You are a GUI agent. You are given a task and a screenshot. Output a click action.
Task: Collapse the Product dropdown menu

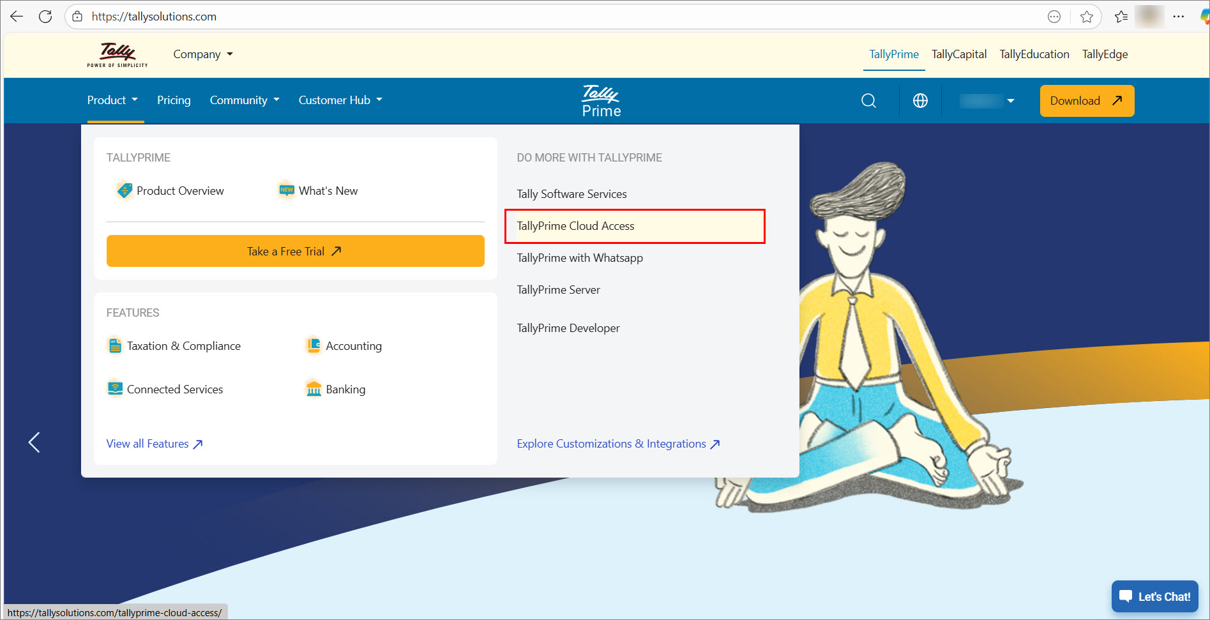tap(112, 100)
